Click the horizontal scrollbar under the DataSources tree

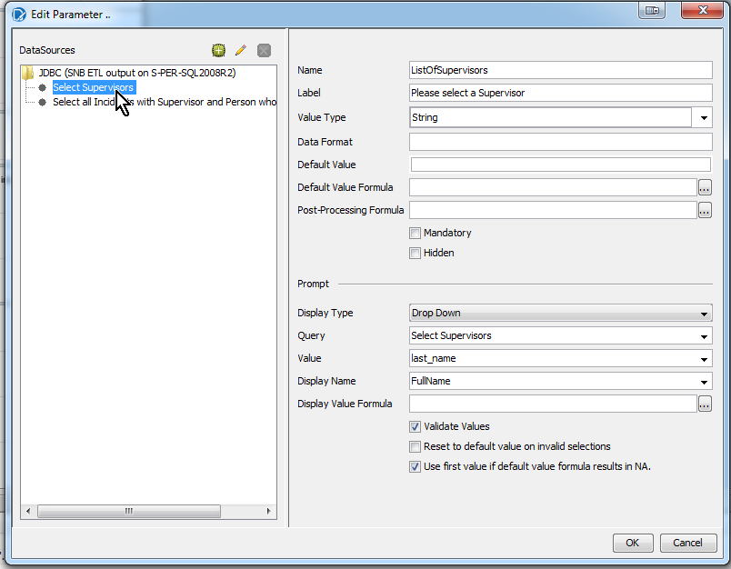[x=128, y=511]
